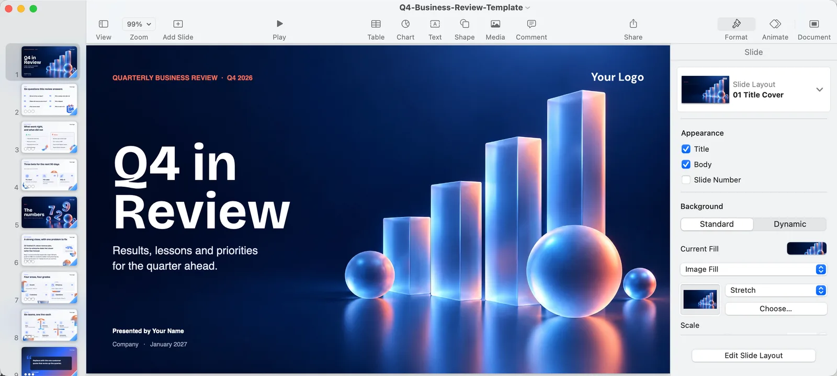The width and height of the screenshot is (837, 376).
Task: Expand the document title chevron
Action: pos(527,8)
